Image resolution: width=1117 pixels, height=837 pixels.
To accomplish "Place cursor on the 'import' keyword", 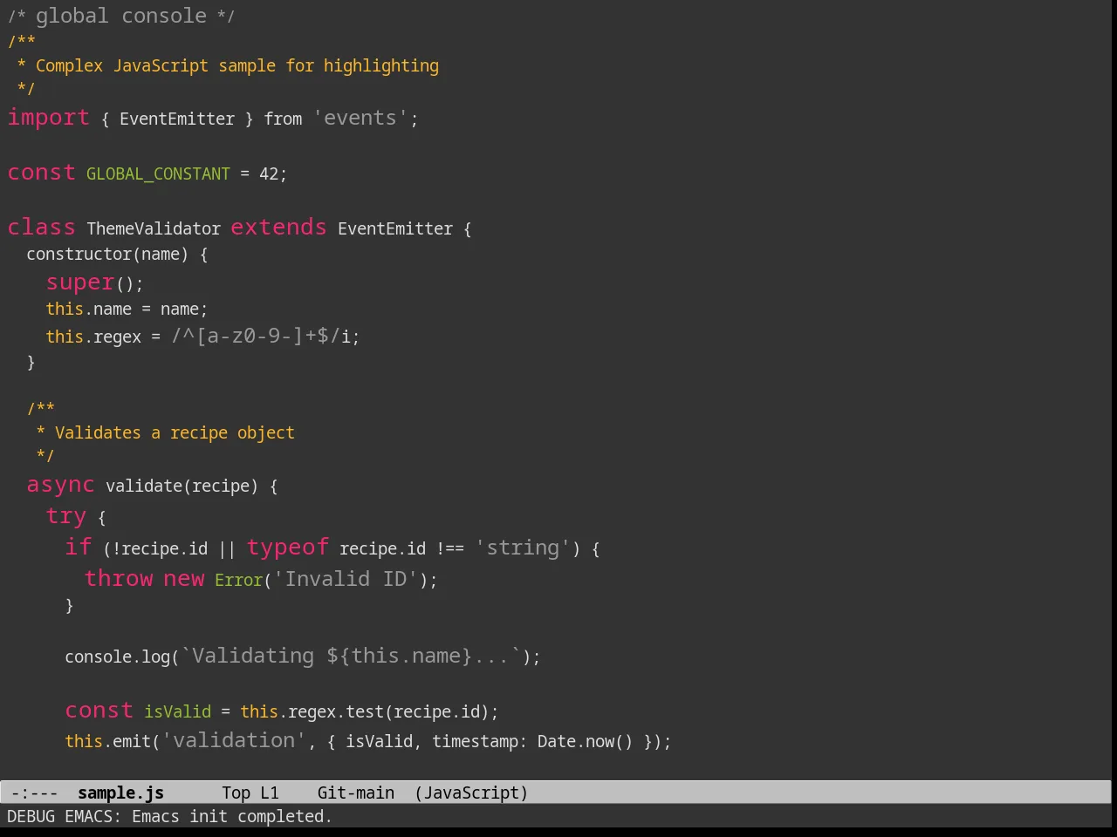I will click(49, 118).
